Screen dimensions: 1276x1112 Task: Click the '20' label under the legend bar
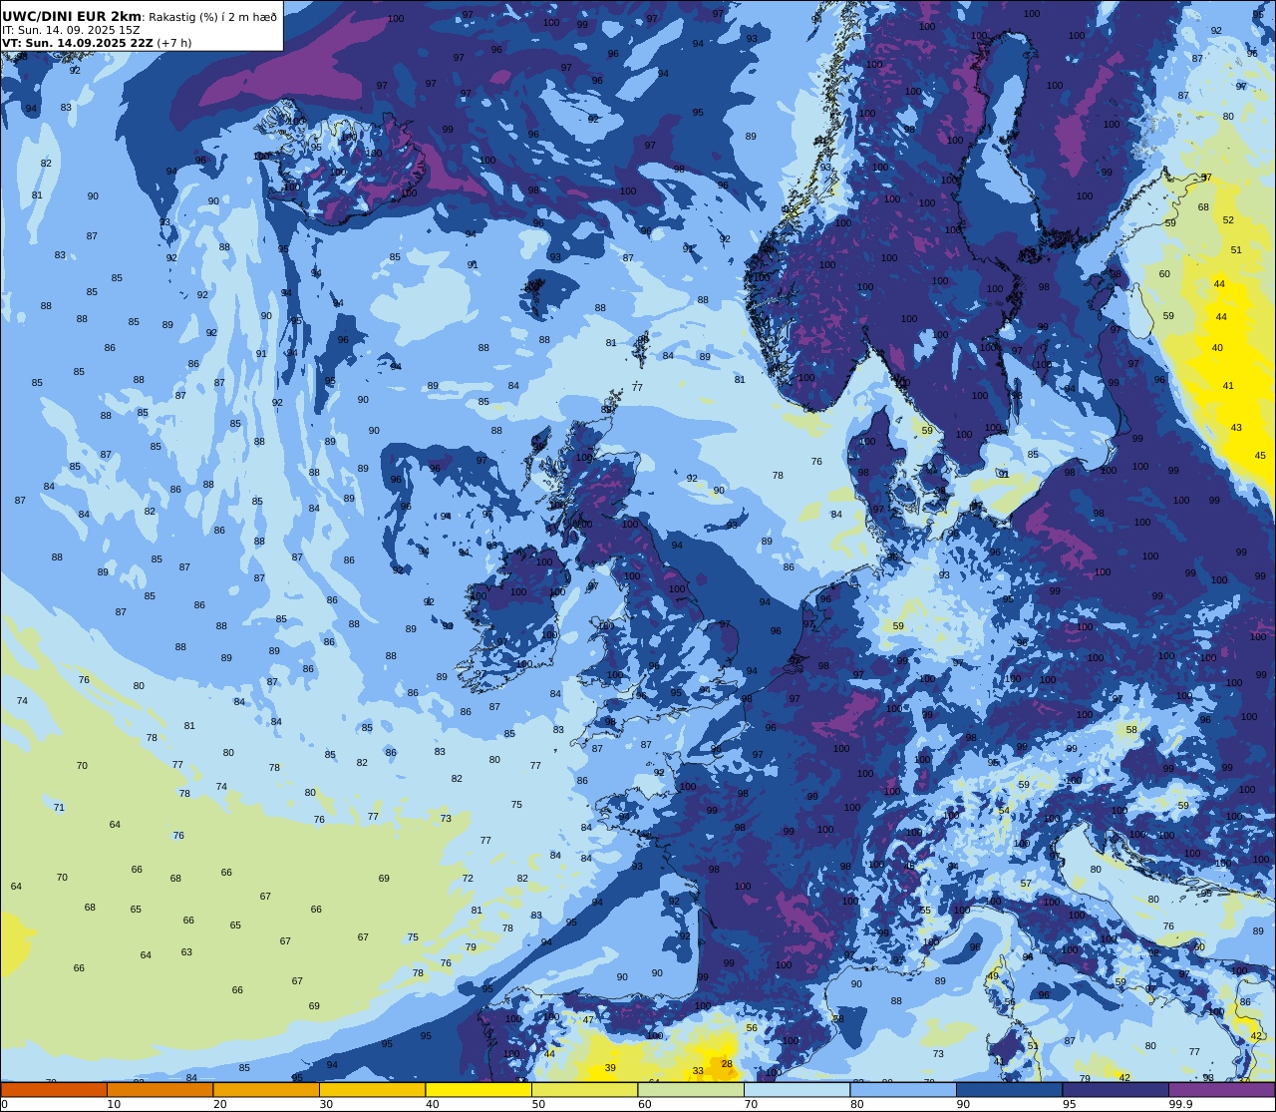coord(220,1104)
